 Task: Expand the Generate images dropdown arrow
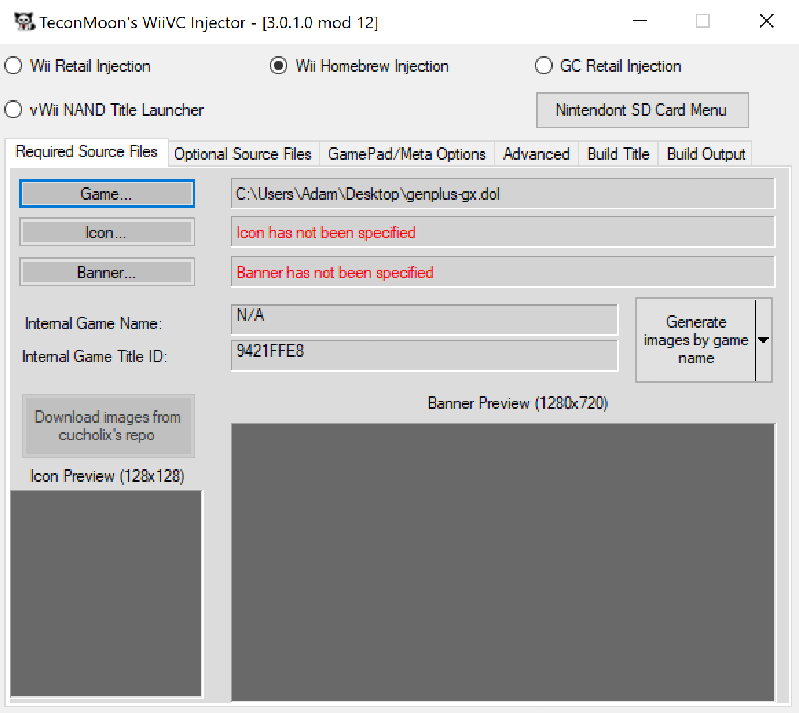(763, 340)
